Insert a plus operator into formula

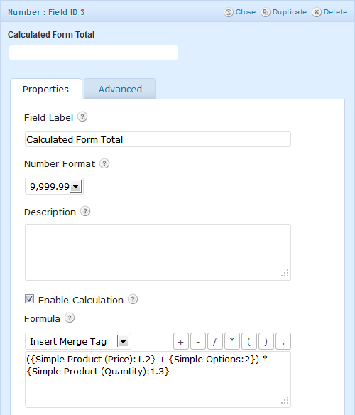pos(181,341)
